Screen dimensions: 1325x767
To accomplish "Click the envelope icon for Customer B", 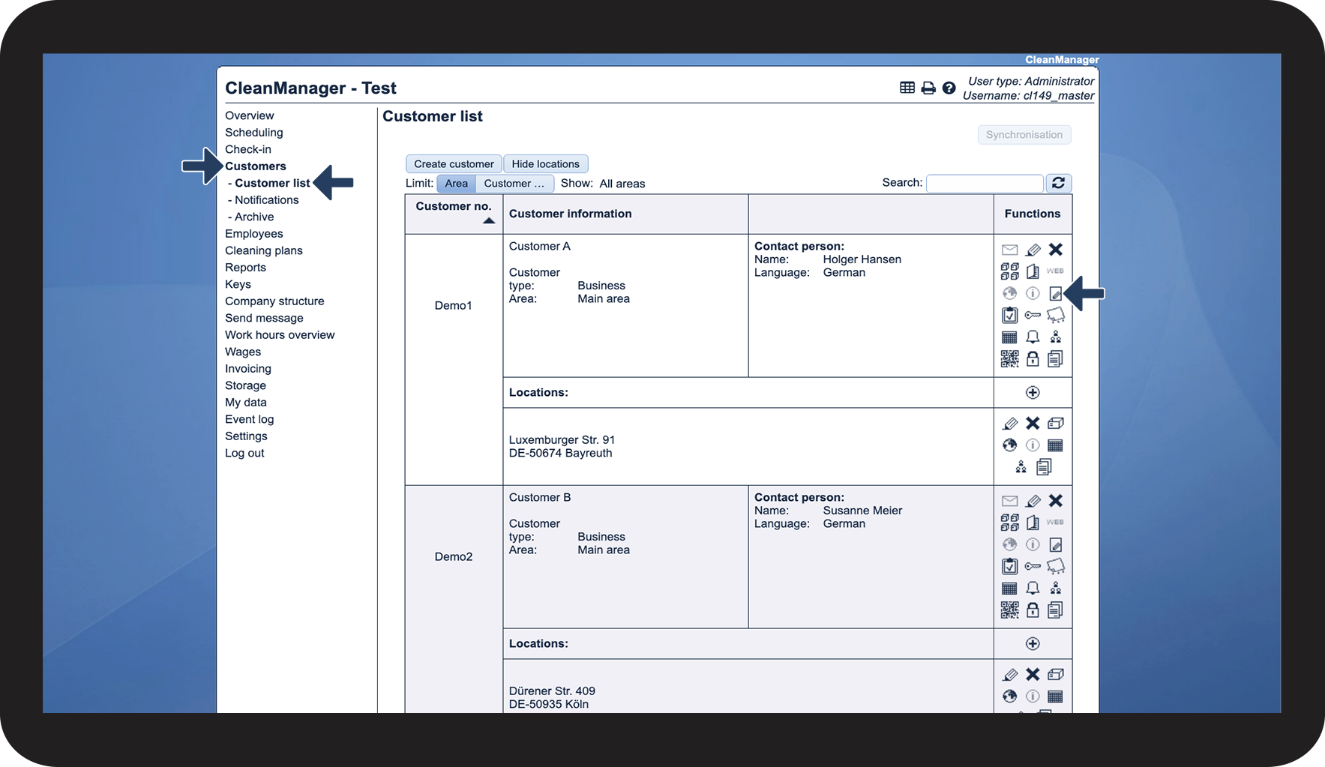I will click(x=1010, y=501).
